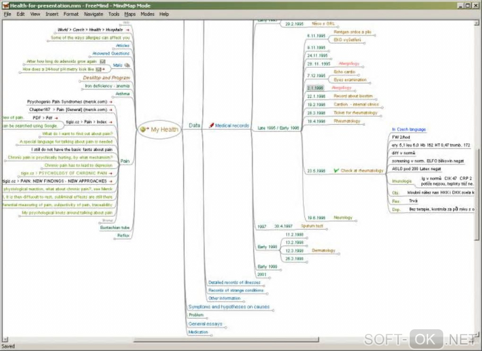
Task: Click the vertical scrollbar thumb
Action: point(476,194)
